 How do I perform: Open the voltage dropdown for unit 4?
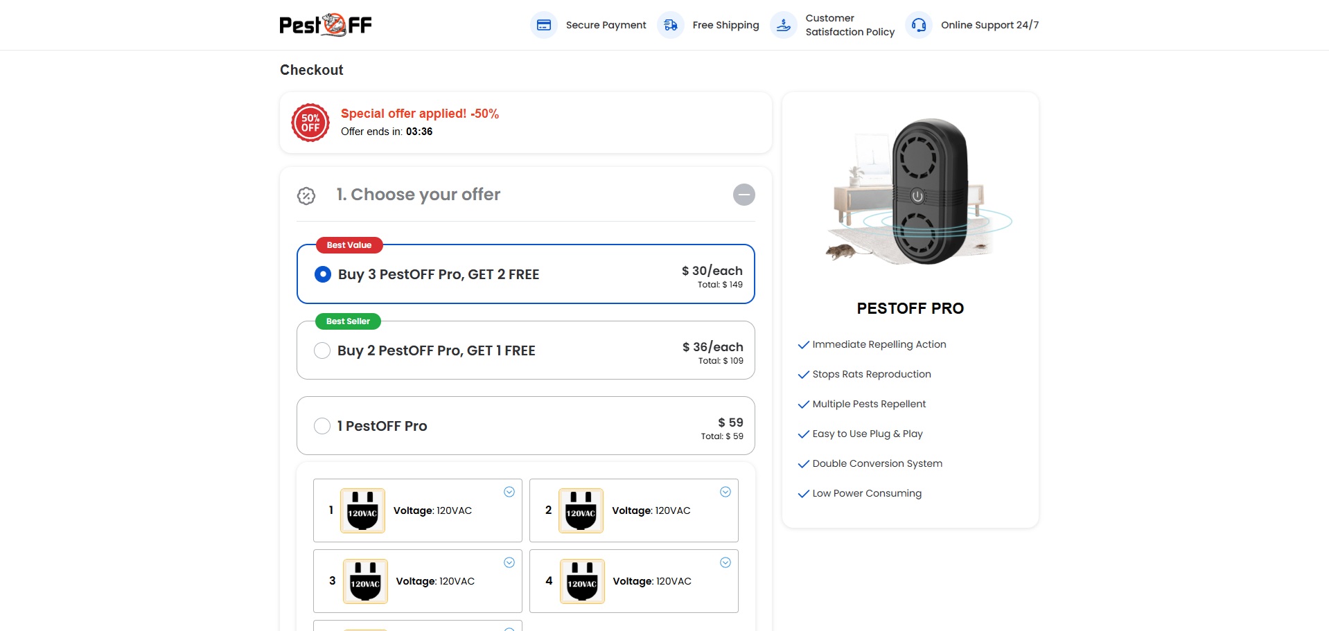725,562
